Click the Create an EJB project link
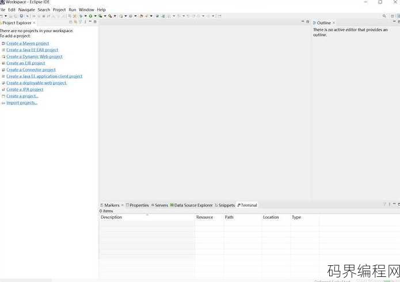Viewport: 400px width, 282px height. pos(25,63)
